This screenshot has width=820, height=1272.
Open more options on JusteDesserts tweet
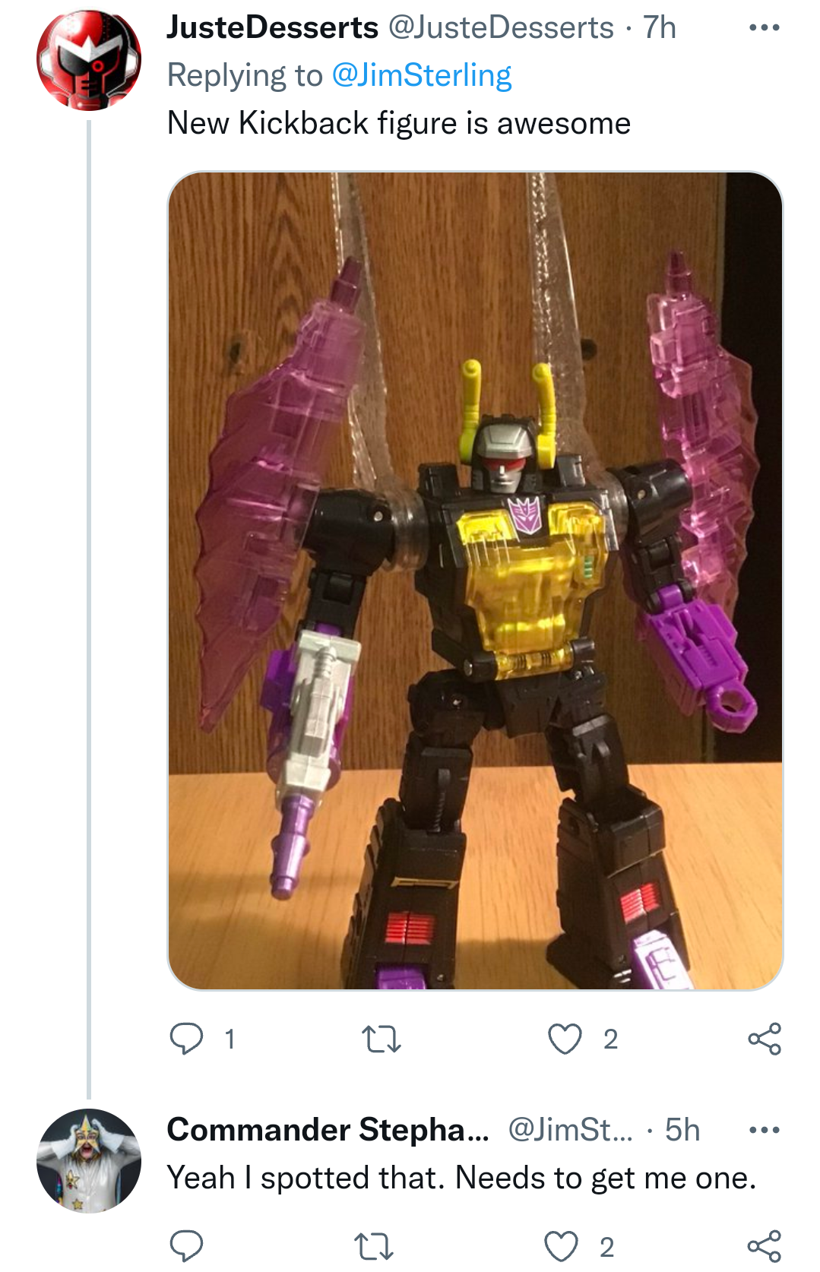click(x=764, y=28)
